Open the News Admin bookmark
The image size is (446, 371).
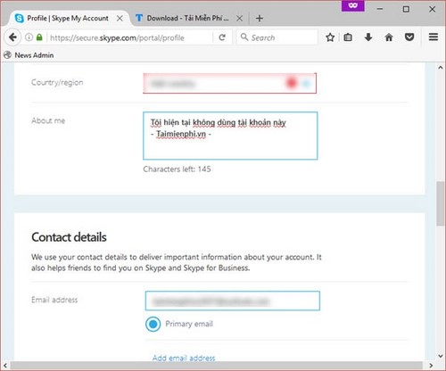pyautogui.click(x=29, y=55)
